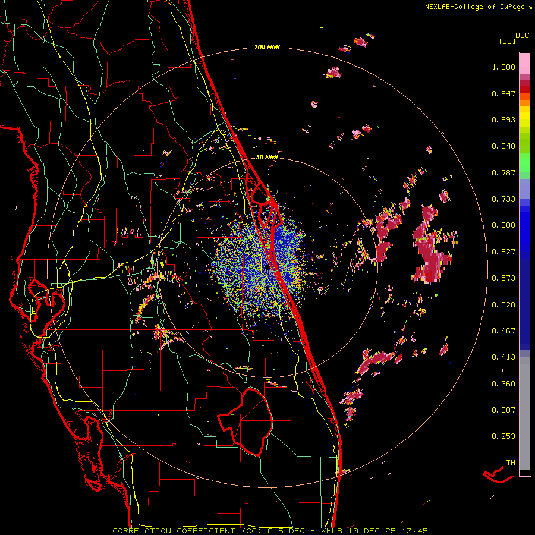Select the 0.413 legend value
535x535 pixels.
503,357
